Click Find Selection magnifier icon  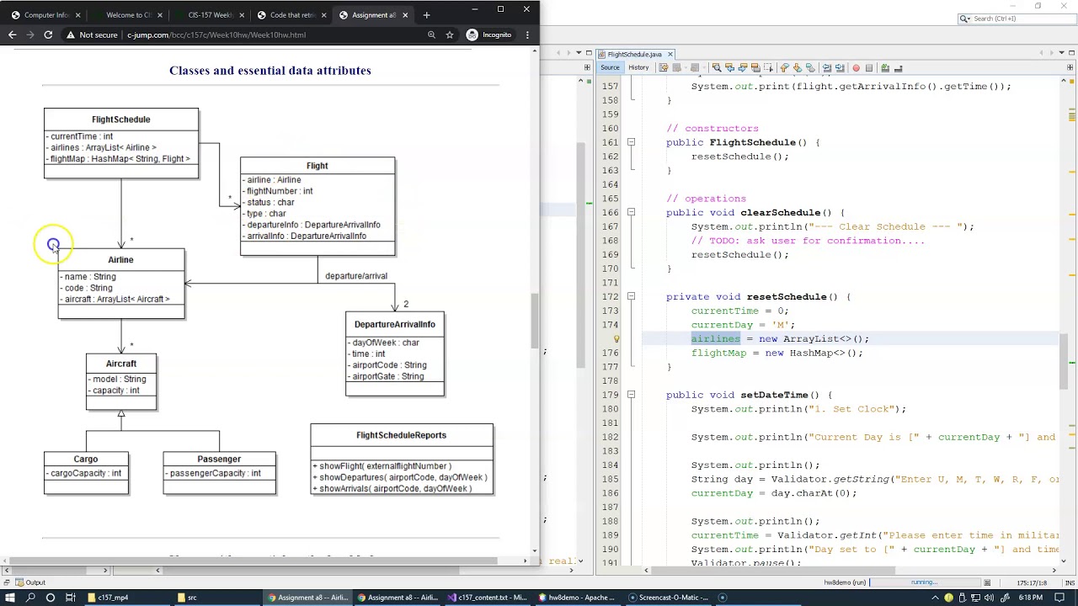pyautogui.click(x=717, y=67)
